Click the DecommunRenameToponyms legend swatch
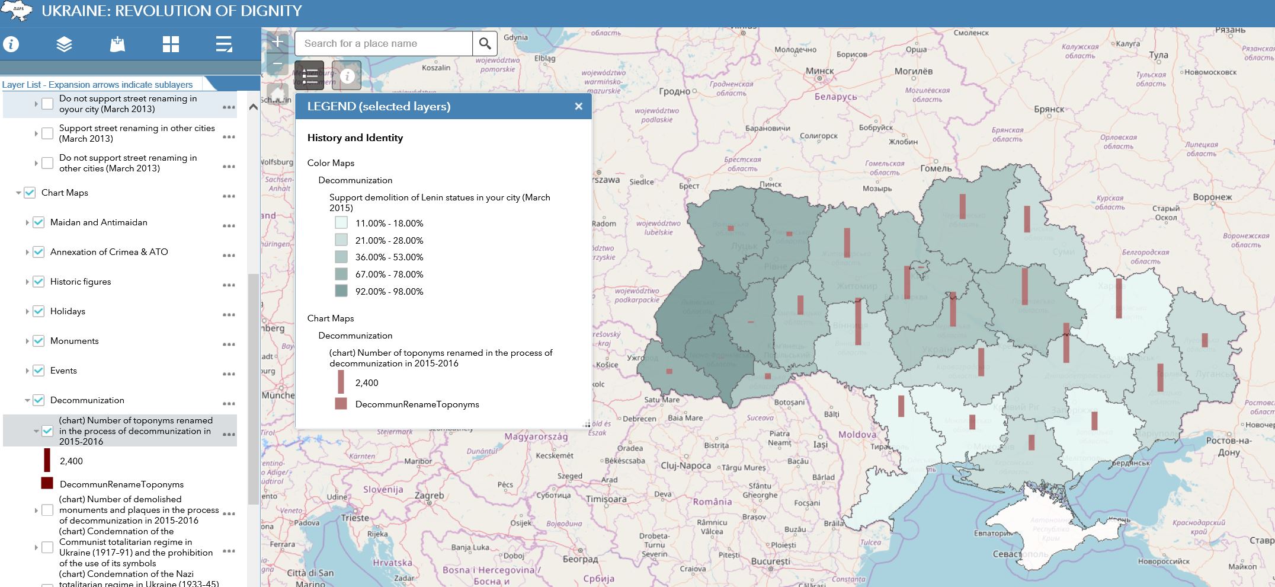The width and height of the screenshot is (1275, 587). [341, 404]
